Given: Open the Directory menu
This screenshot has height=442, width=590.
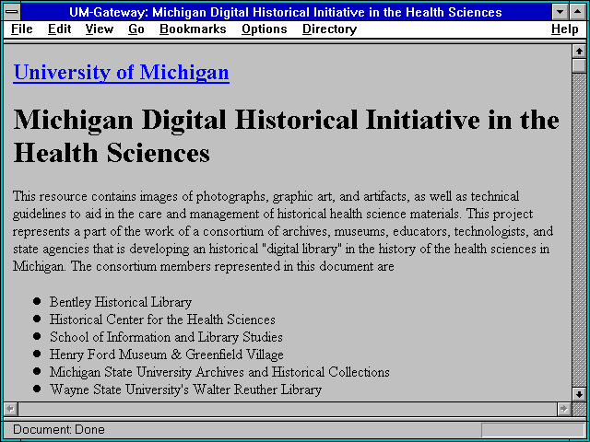Looking at the screenshot, I should 330,29.
